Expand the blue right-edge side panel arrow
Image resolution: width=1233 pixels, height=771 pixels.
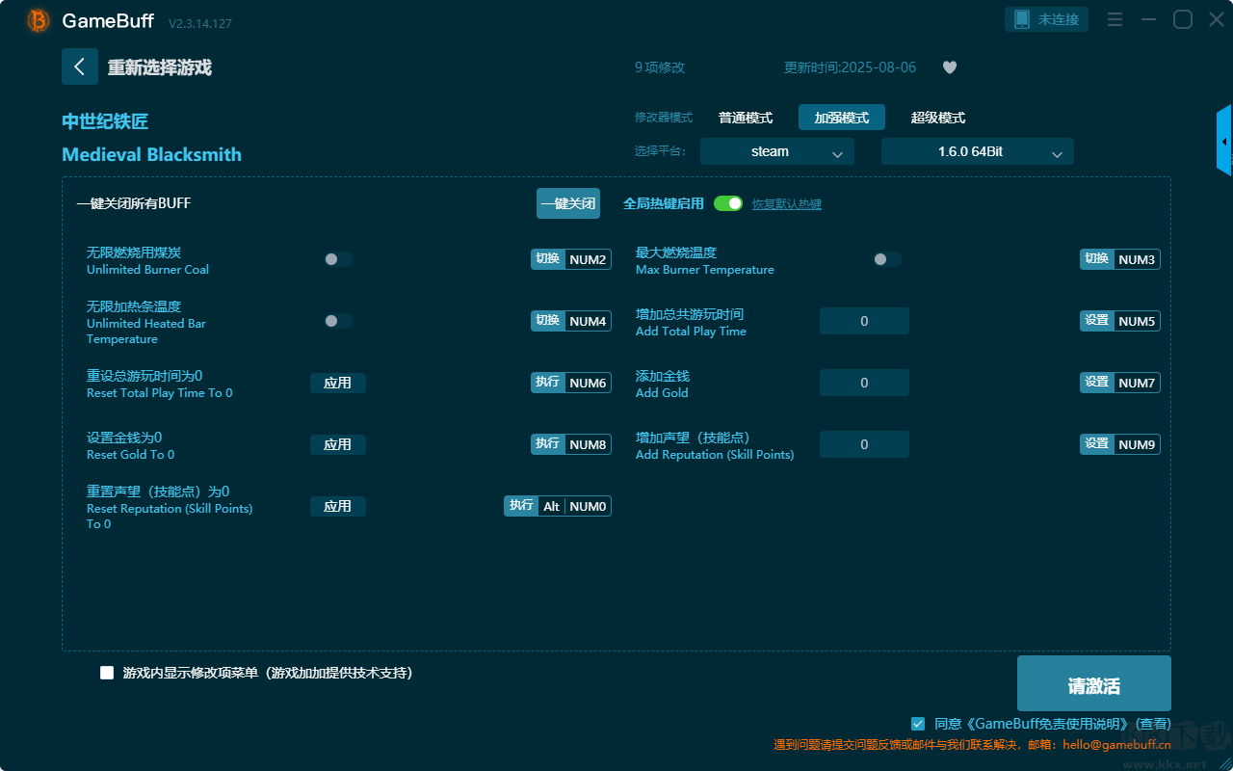click(x=1224, y=141)
